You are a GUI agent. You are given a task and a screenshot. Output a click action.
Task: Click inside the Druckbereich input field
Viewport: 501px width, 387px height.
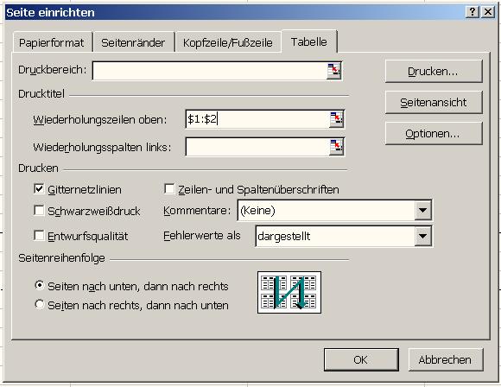[x=210, y=71]
